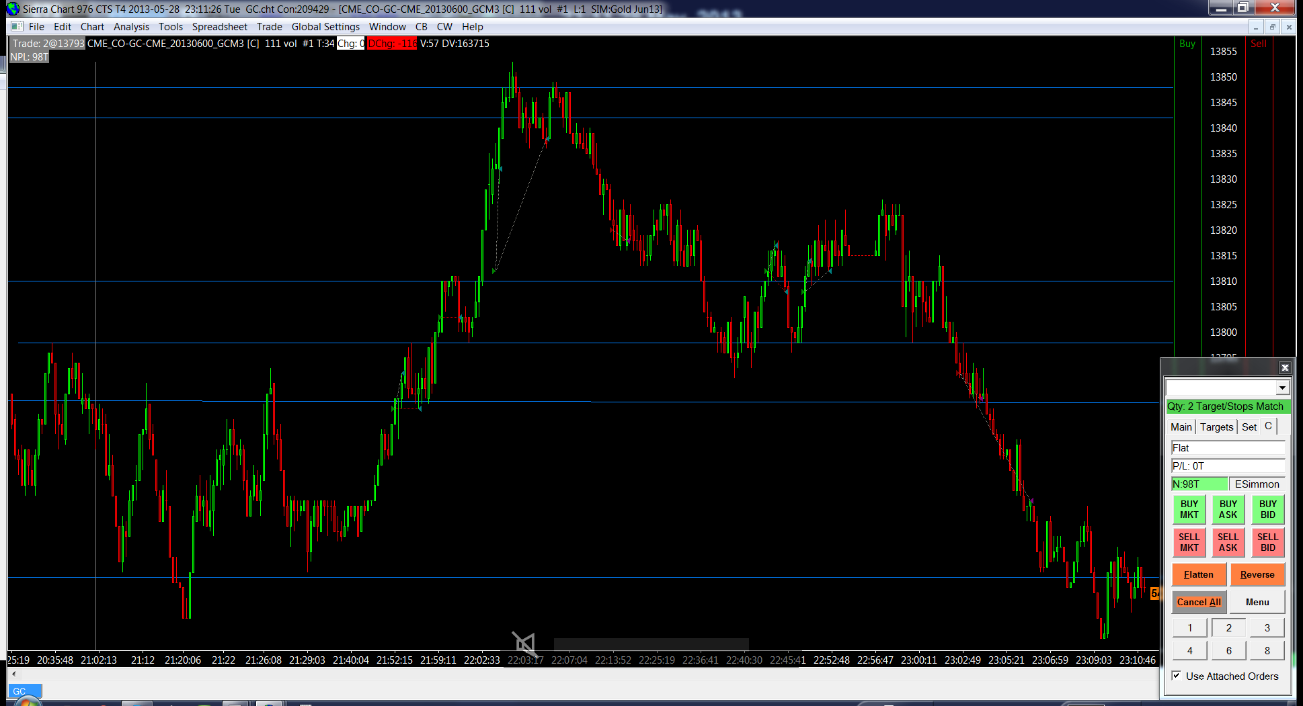This screenshot has width=1303, height=706.
Task: Click the Windows Start orb
Action: (27, 703)
